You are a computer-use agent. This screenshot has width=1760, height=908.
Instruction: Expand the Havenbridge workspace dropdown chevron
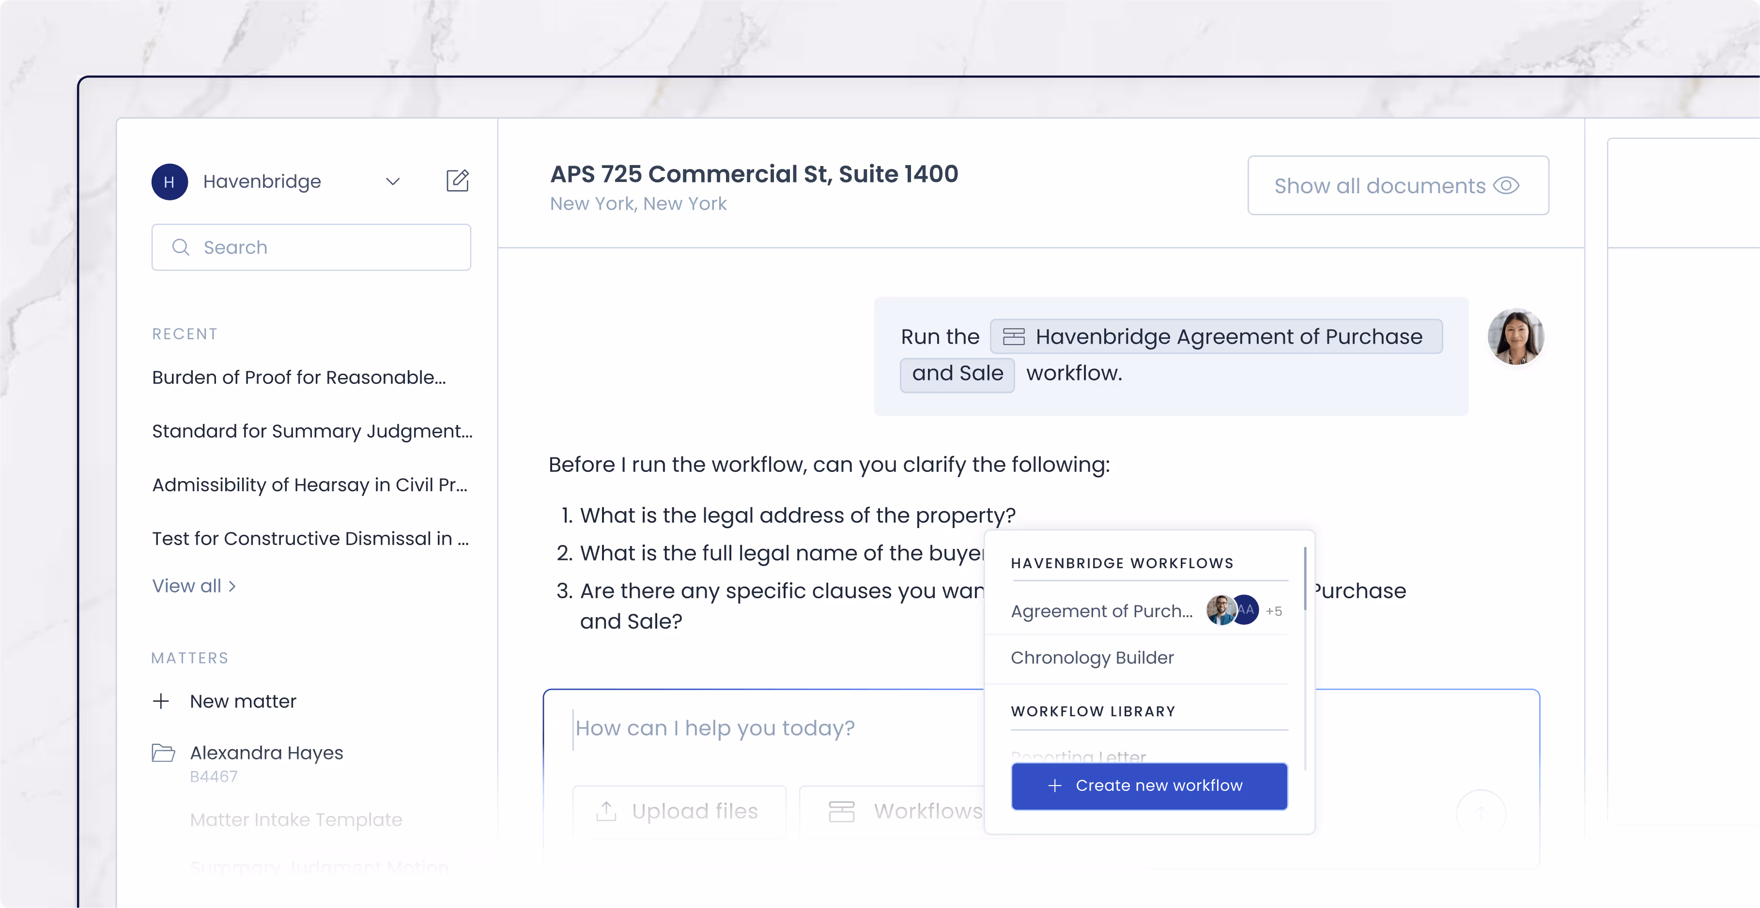point(393,182)
